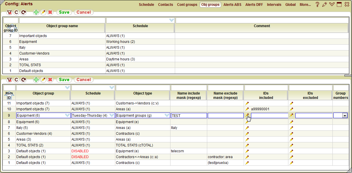Add a new object group with the plus icon

click(36, 12)
